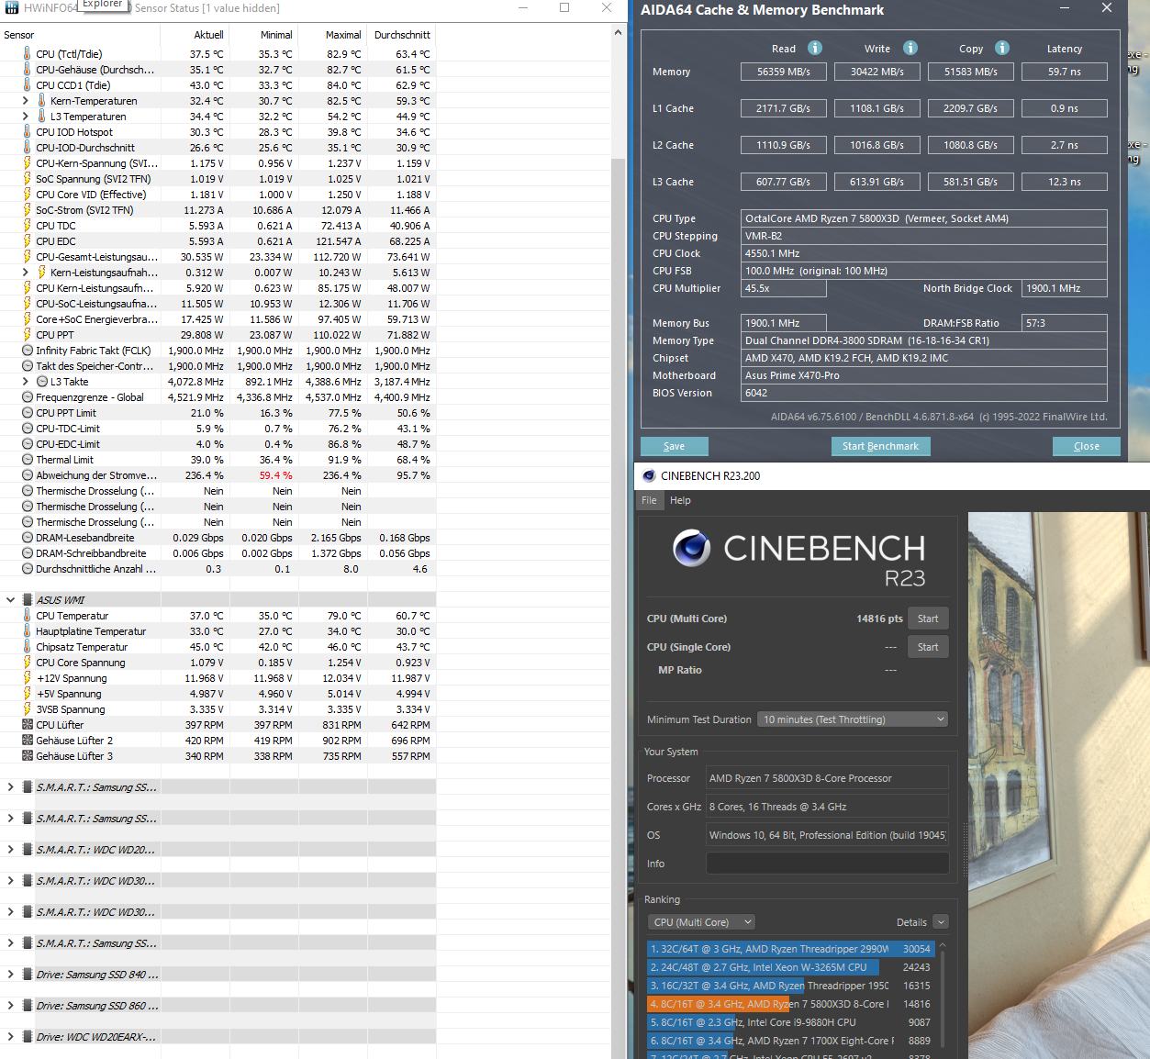Expand the L3 Temperaturen sensor group
The image size is (1150, 1059).
(25, 117)
